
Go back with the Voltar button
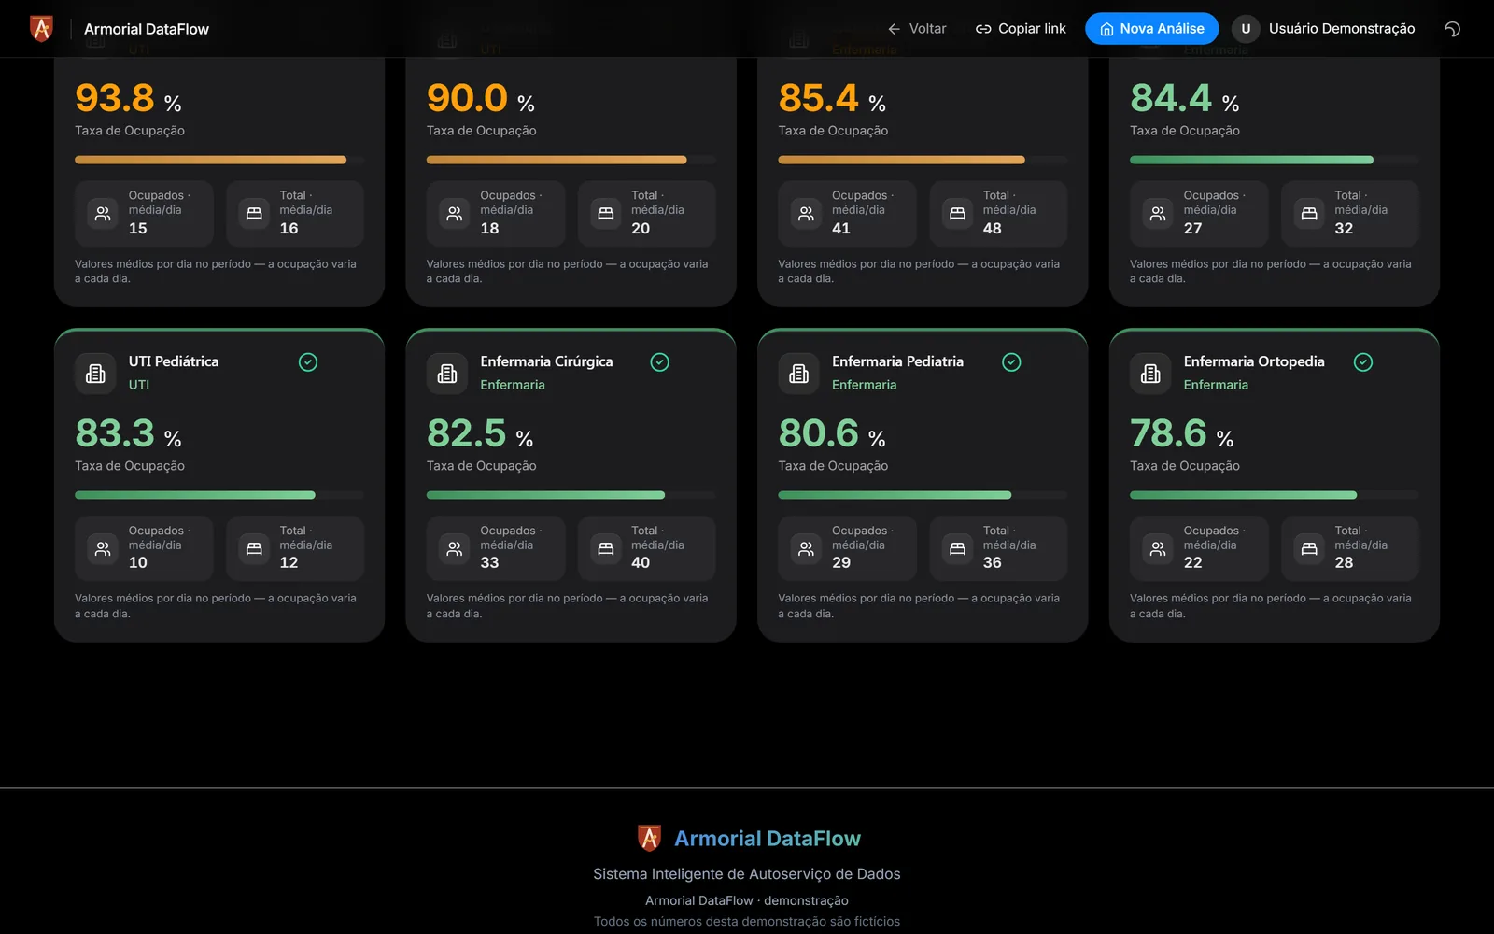pos(917,29)
